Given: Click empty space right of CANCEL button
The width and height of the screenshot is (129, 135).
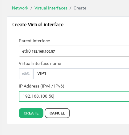Looking at the screenshot, I should tap(98, 113).
